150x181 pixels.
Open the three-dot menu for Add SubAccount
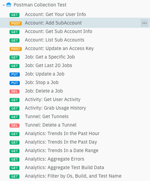[x=145, y=23]
